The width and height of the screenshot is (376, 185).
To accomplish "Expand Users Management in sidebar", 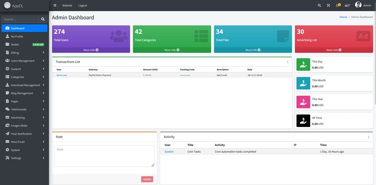I will tap(23, 61).
